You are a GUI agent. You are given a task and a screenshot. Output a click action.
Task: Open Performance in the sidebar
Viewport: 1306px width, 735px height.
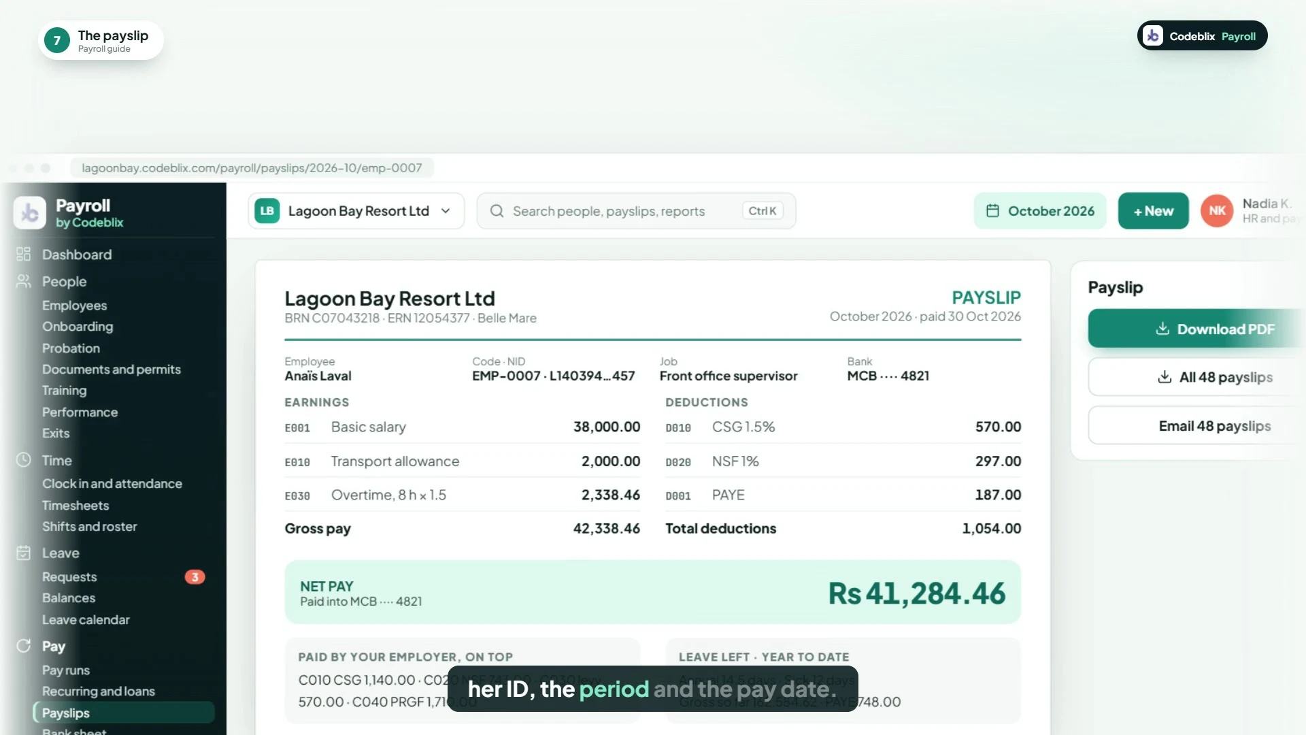[x=80, y=412]
